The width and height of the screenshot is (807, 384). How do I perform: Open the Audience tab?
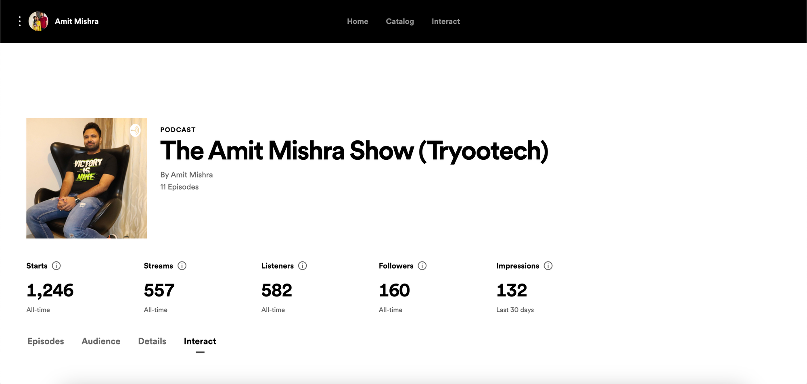(101, 341)
